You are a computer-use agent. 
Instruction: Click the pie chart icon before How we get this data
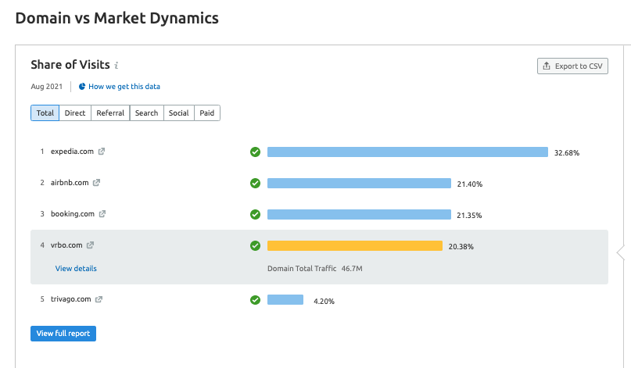point(82,87)
